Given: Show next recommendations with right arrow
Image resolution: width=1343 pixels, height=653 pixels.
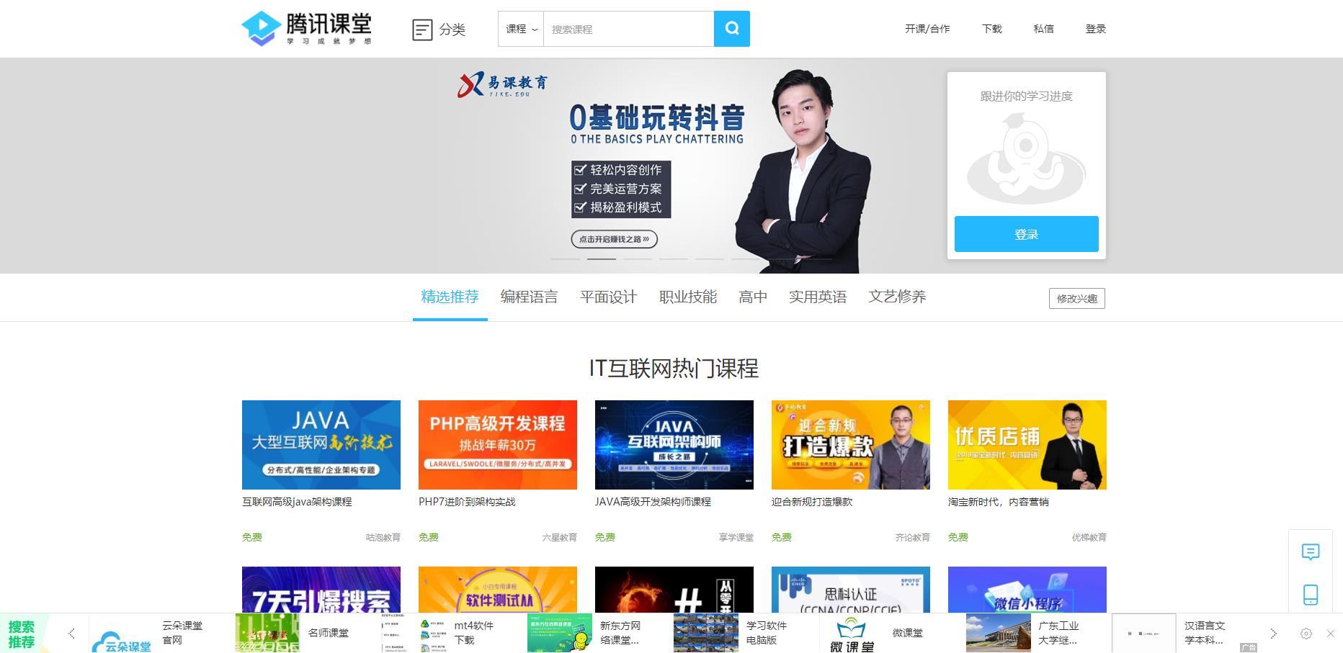Looking at the screenshot, I should (1273, 634).
